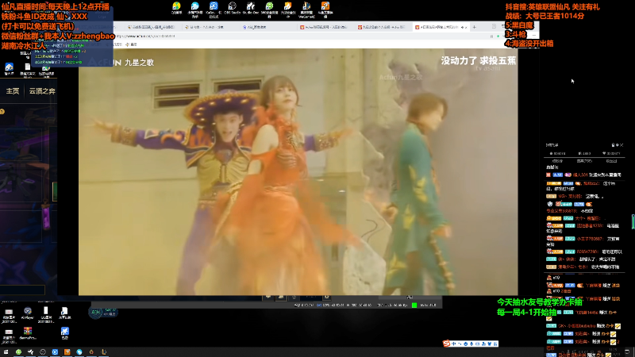
Task: Open the green 360 icon in the taskbar
Action: pos(18,352)
